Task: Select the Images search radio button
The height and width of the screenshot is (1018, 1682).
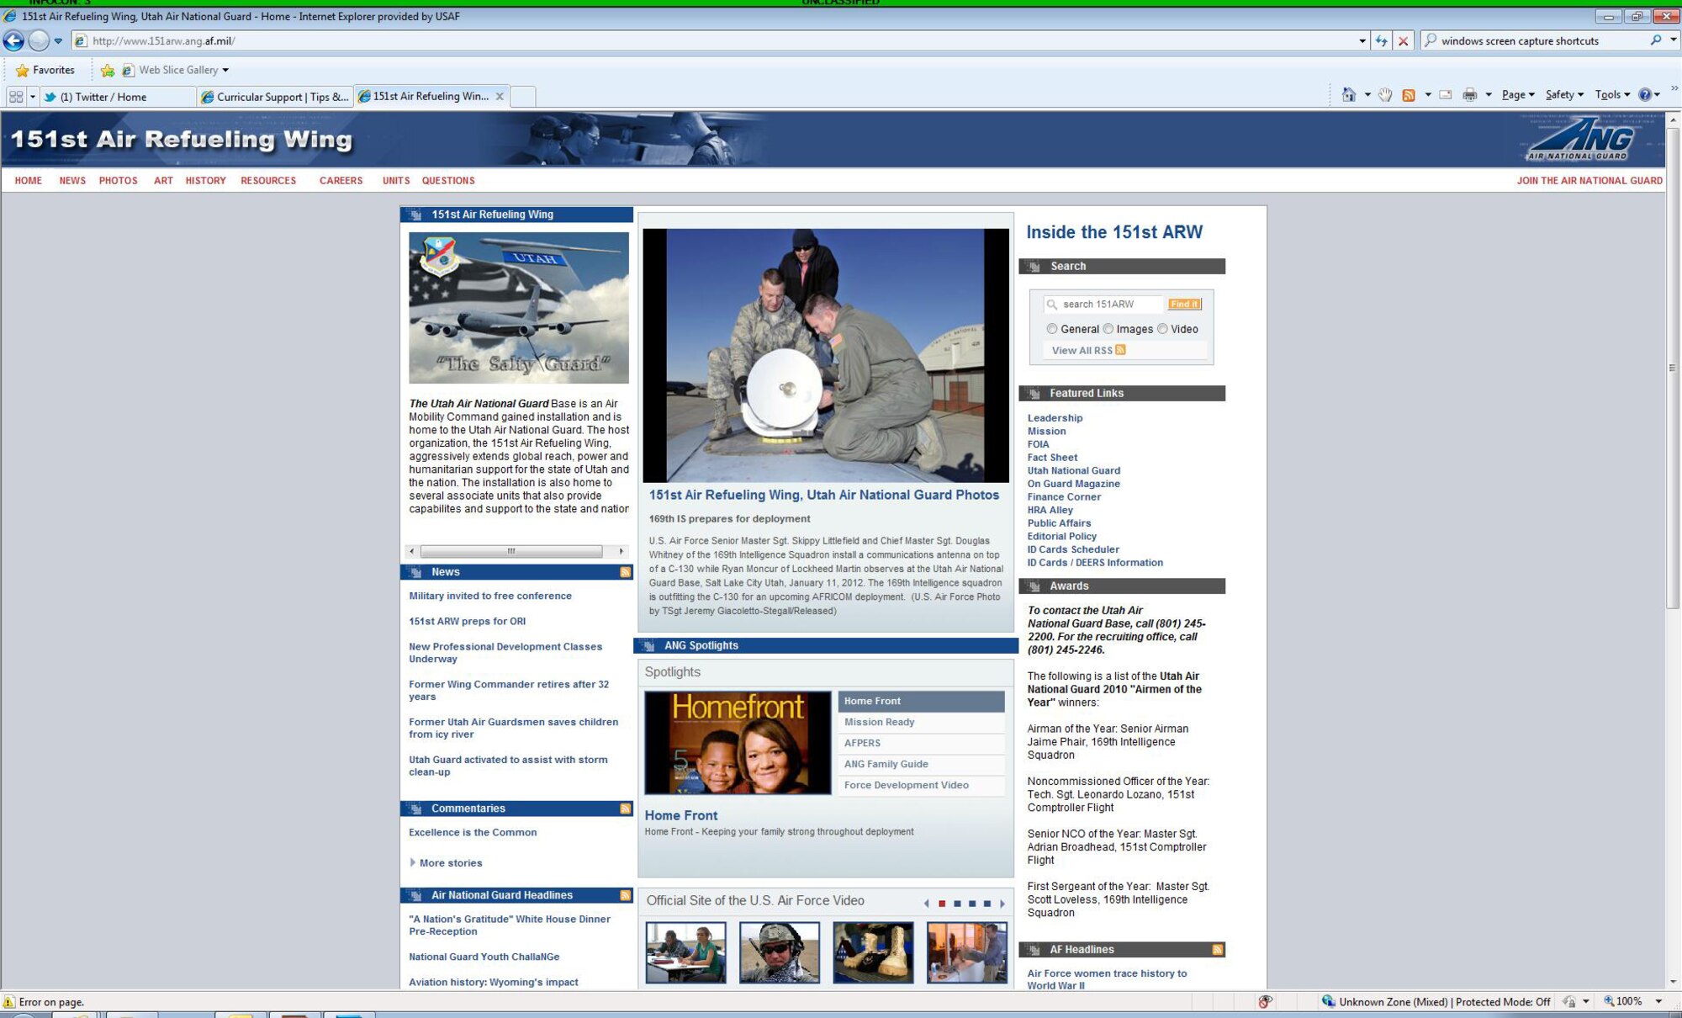Action: (x=1108, y=329)
